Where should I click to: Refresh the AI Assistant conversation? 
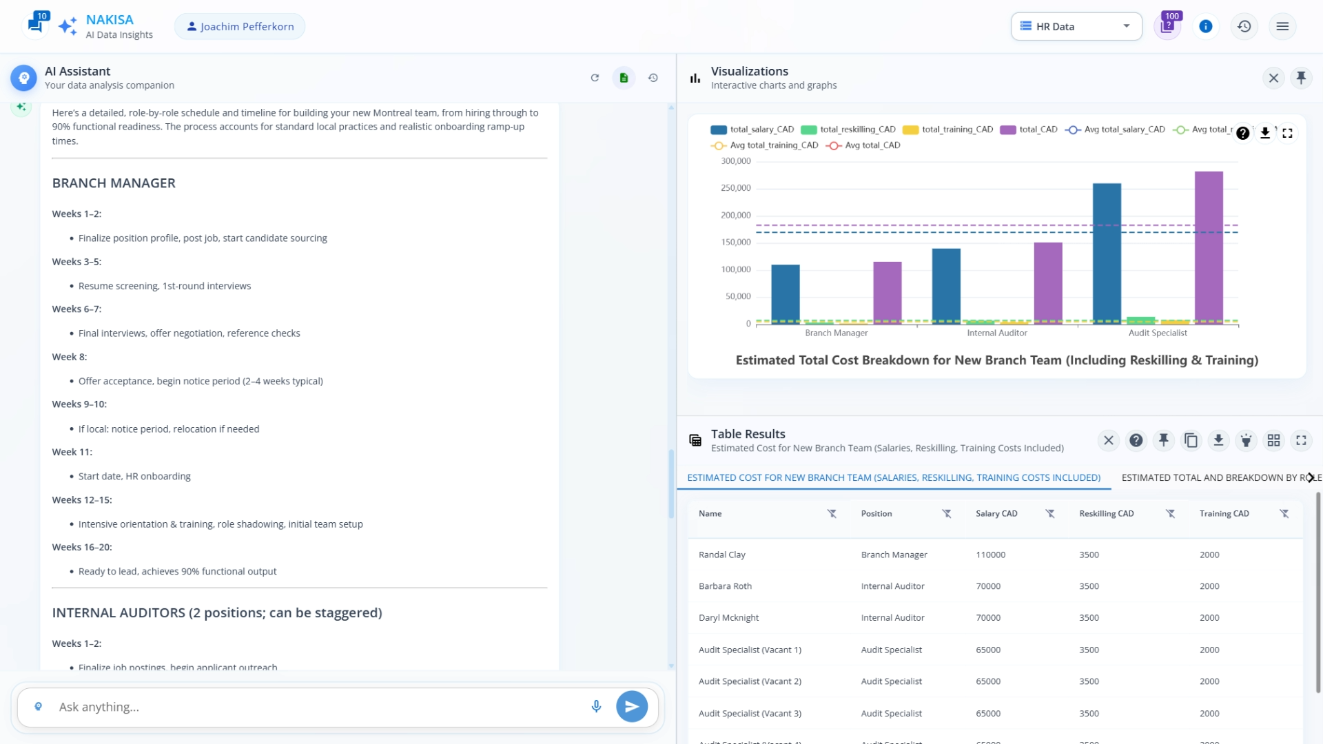(x=595, y=78)
